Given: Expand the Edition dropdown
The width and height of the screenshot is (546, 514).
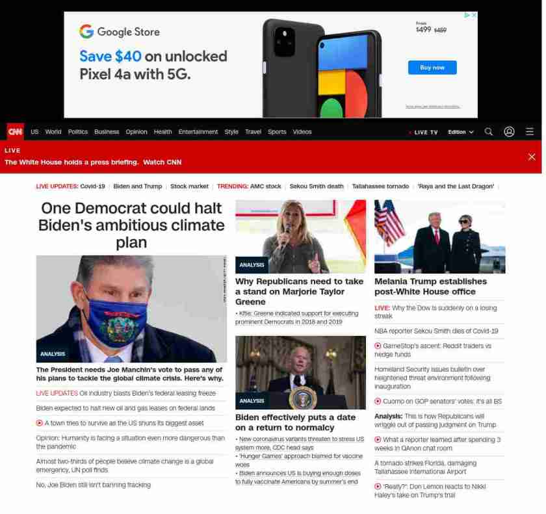Looking at the screenshot, I should click(x=461, y=132).
